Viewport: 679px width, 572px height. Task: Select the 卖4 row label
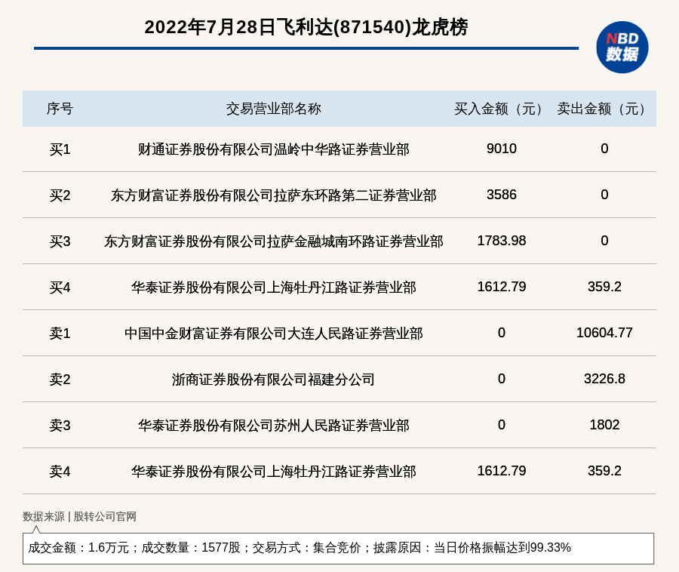click(x=60, y=471)
